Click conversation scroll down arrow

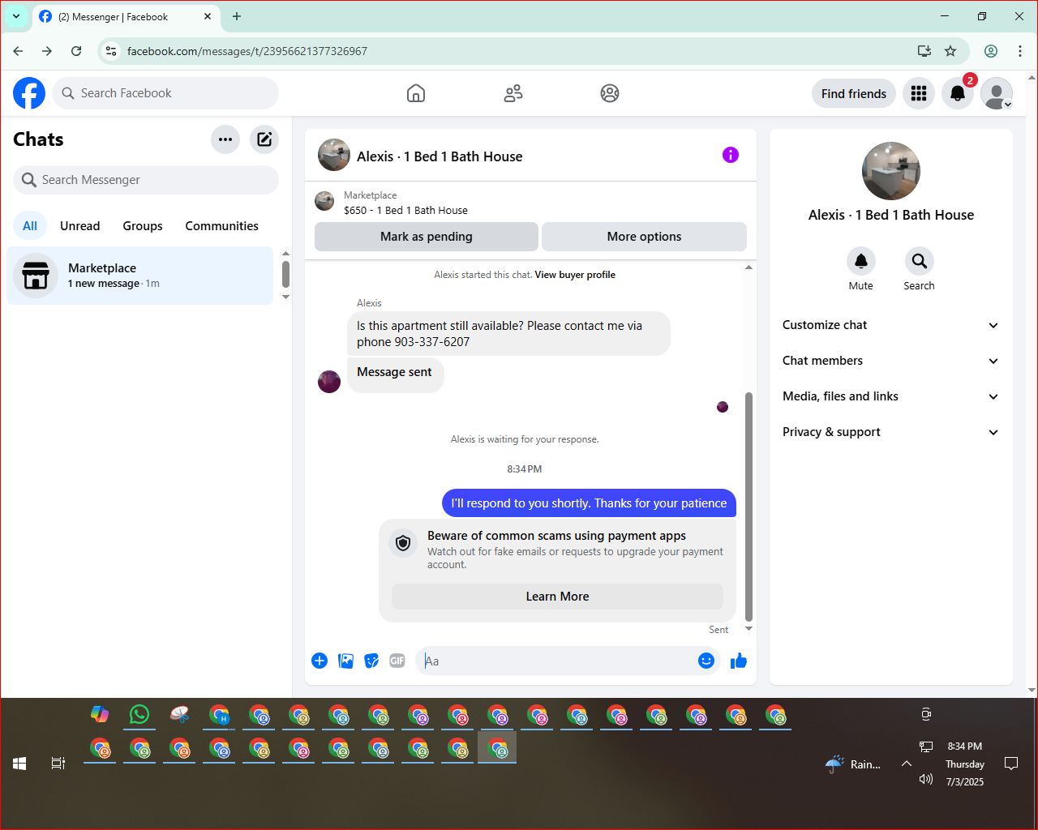(x=748, y=629)
